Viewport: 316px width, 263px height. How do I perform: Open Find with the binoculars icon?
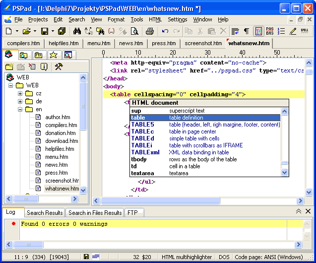77,31
